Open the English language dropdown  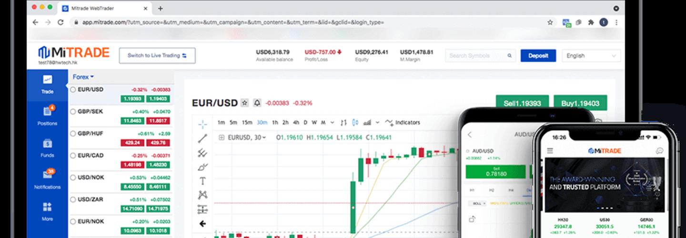(591, 56)
